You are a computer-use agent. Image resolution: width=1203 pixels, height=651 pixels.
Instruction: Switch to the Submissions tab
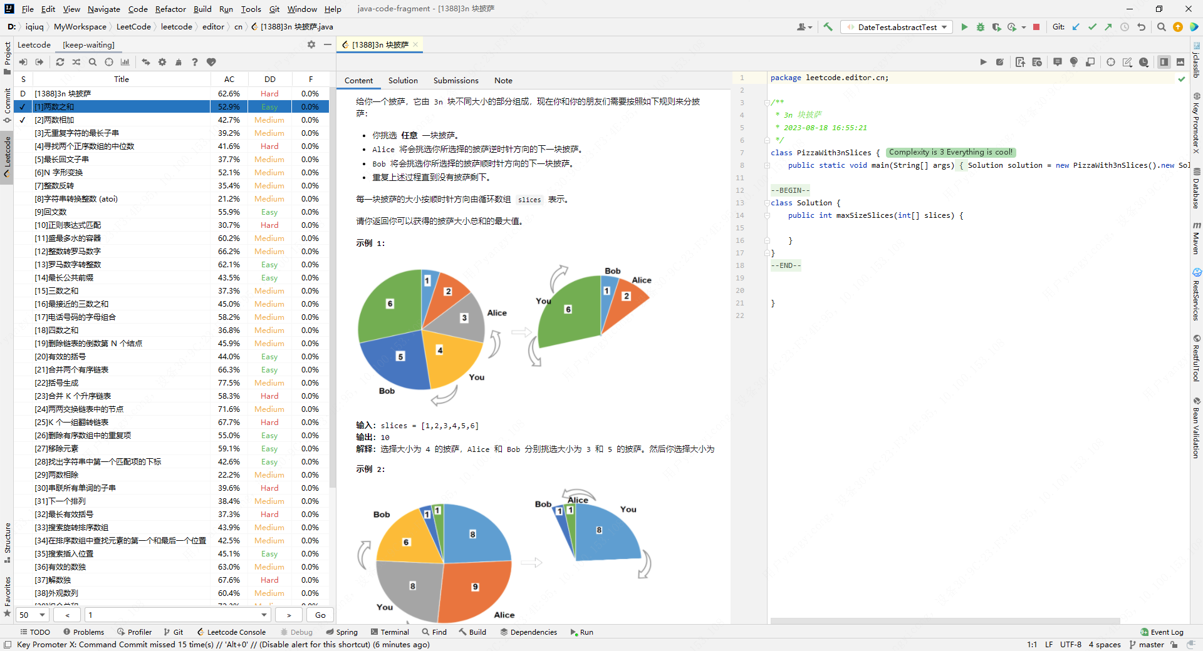456,81
